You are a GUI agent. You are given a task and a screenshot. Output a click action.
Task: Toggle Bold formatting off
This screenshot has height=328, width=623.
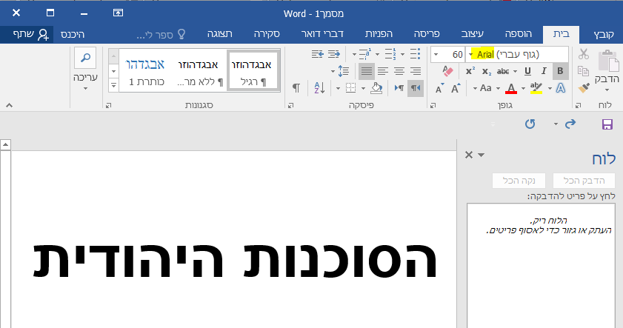coord(560,71)
